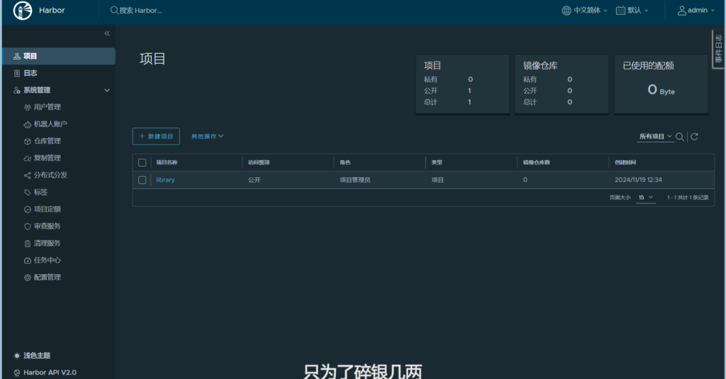Open the 其他操作 dropdown
Viewport: 726px width, 379px height.
(x=207, y=136)
